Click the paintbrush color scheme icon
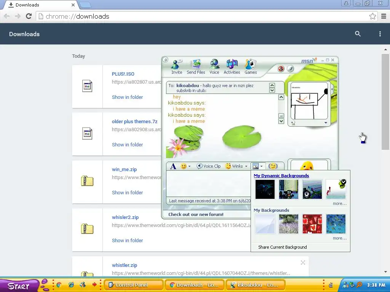Viewport: 390px width, 292px height. [290, 69]
